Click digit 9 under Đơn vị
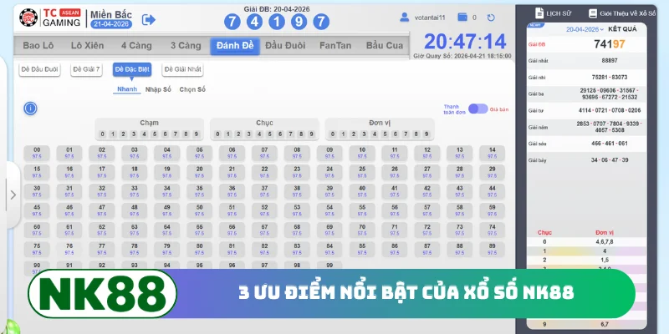The height and width of the screenshot is (334, 669). pos(426,134)
